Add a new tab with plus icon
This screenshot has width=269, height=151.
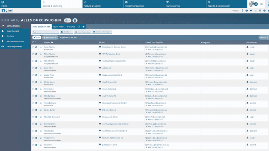[83, 26]
